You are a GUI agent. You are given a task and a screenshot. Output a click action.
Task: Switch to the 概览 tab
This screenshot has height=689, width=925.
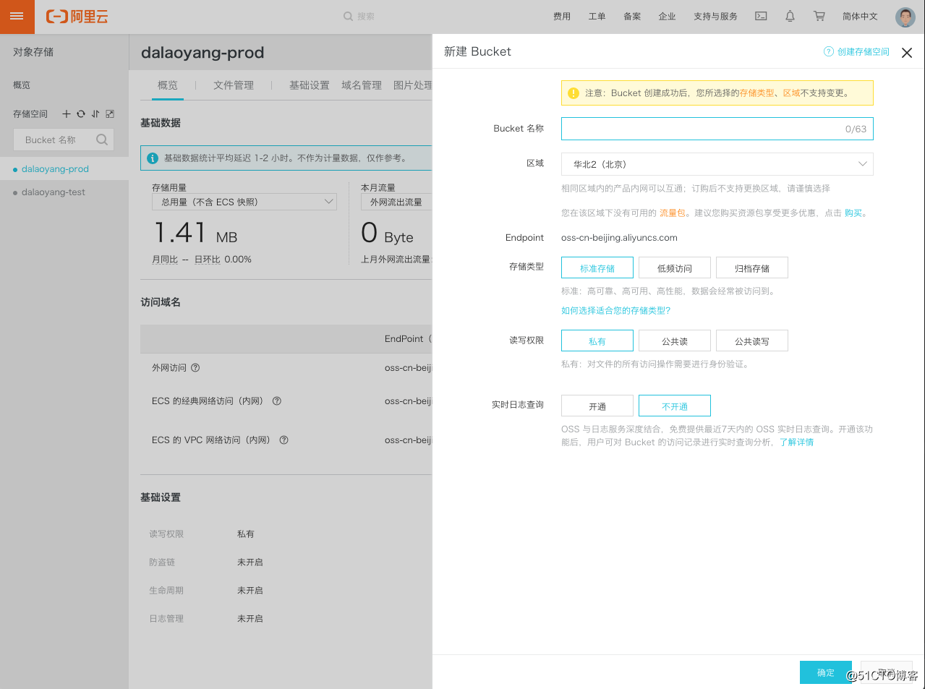pyautogui.click(x=168, y=85)
